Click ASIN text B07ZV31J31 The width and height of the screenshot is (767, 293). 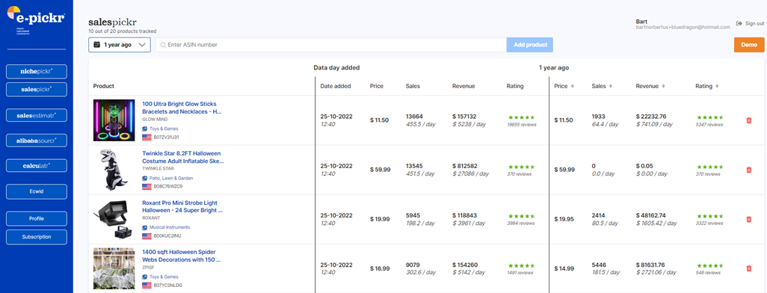pos(166,137)
